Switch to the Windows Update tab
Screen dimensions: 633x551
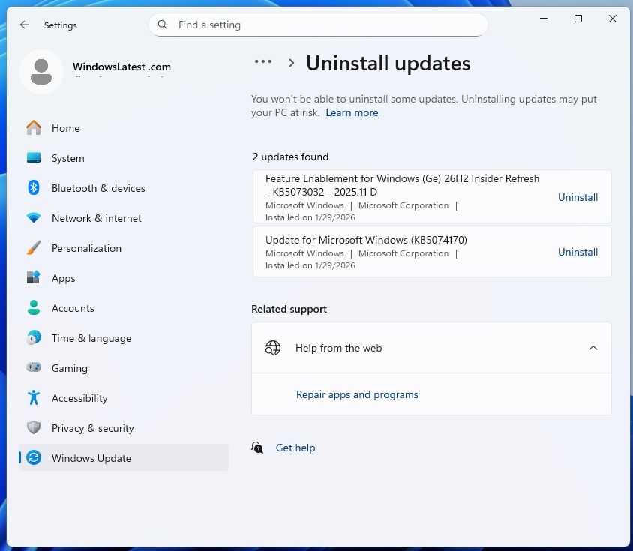click(x=91, y=457)
